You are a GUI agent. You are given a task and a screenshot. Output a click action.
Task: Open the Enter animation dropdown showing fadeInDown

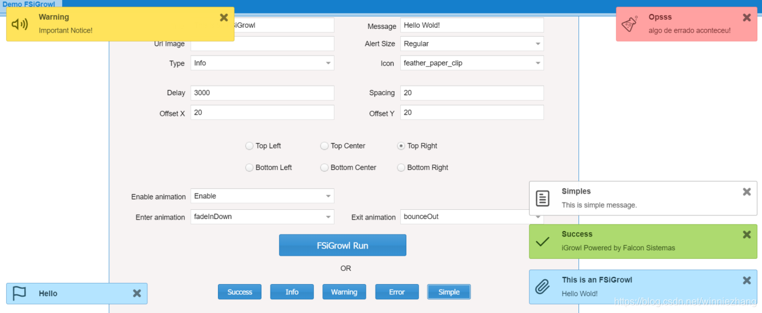coord(263,217)
